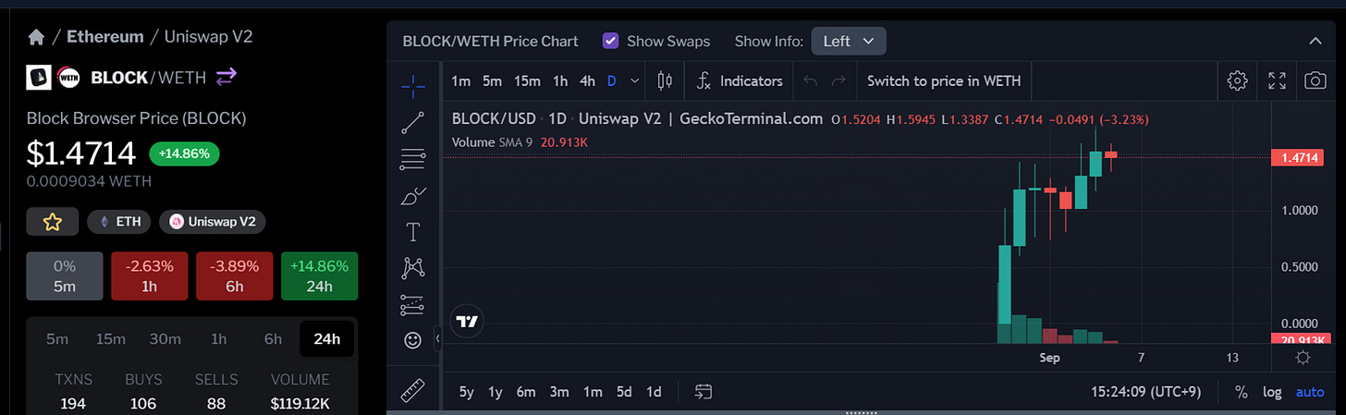The image size is (1346, 415).
Task: Set chart interval to 4h
Action: pyautogui.click(x=587, y=81)
